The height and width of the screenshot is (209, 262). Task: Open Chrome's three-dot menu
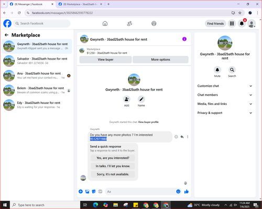click(257, 13)
